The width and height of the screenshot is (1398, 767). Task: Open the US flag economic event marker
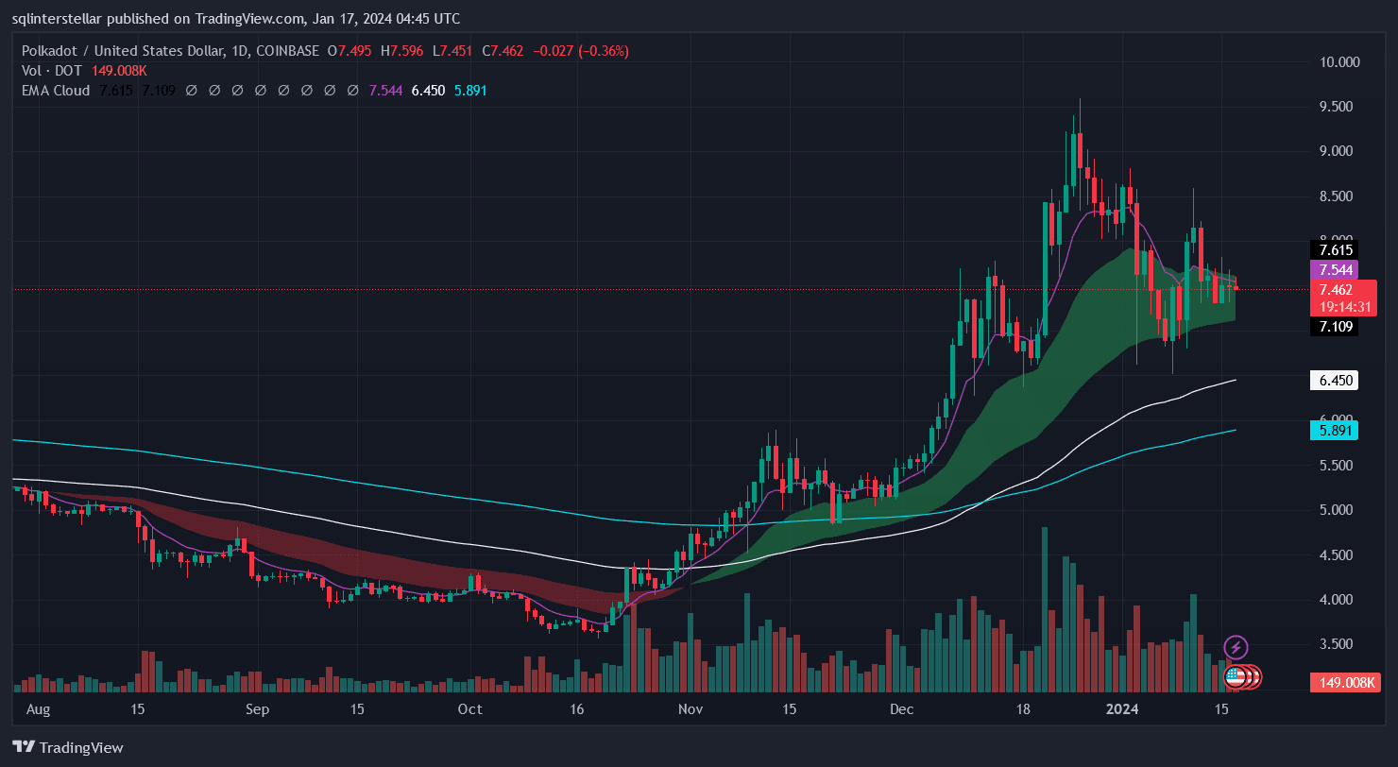1236,676
